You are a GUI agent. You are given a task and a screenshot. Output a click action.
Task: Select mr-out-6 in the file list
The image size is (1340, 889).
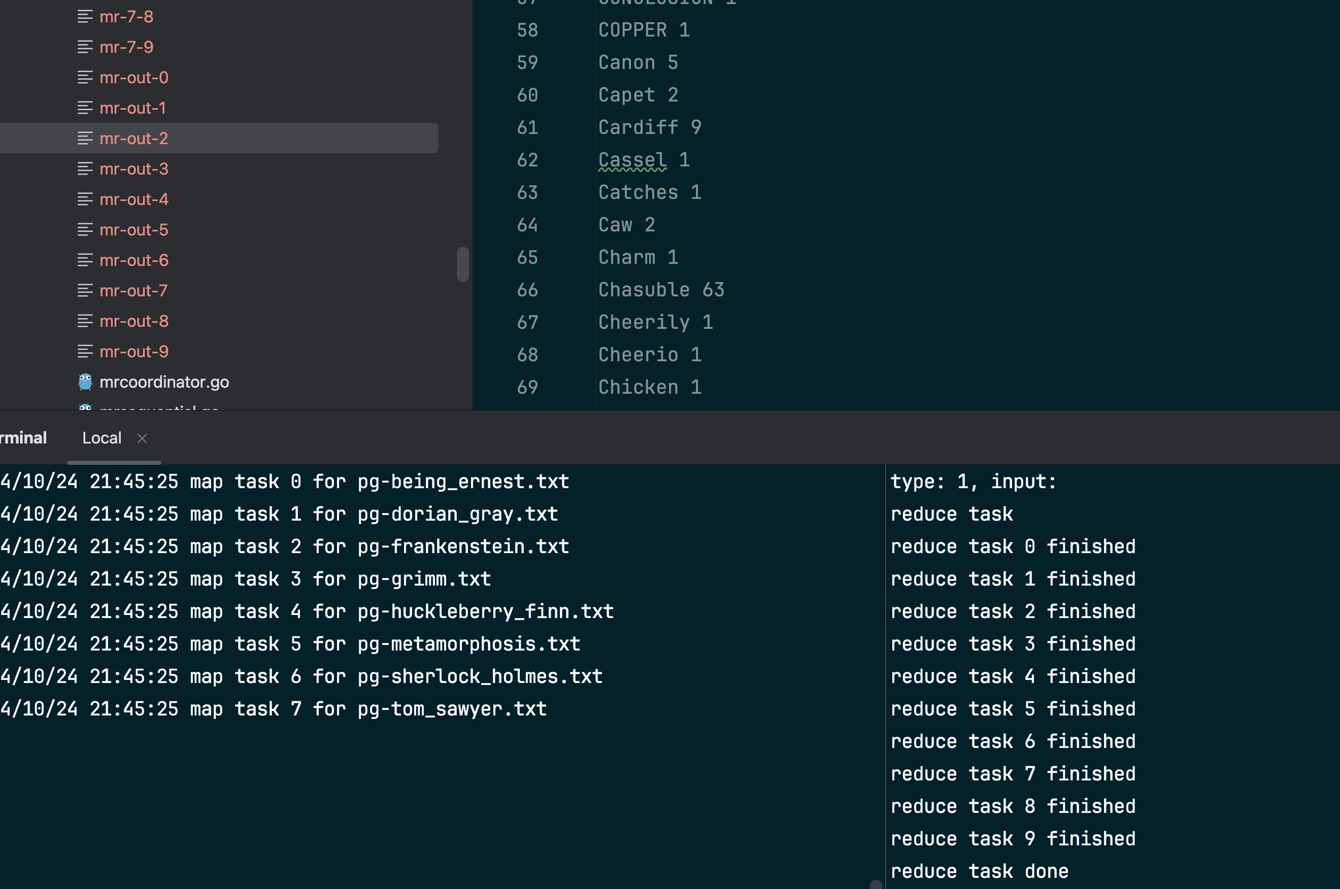pos(134,260)
